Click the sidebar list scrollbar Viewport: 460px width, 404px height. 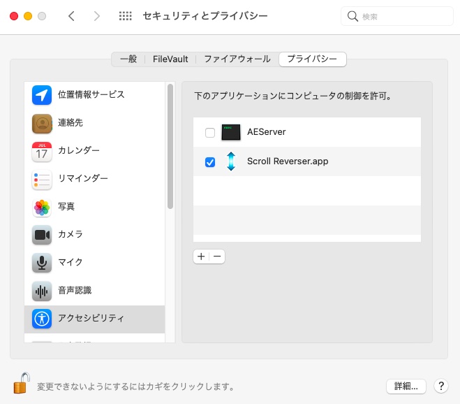tap(170, 146)
